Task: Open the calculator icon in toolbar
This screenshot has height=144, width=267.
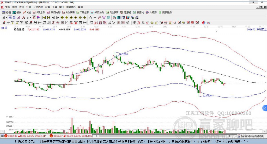Action: pos(119,18)
